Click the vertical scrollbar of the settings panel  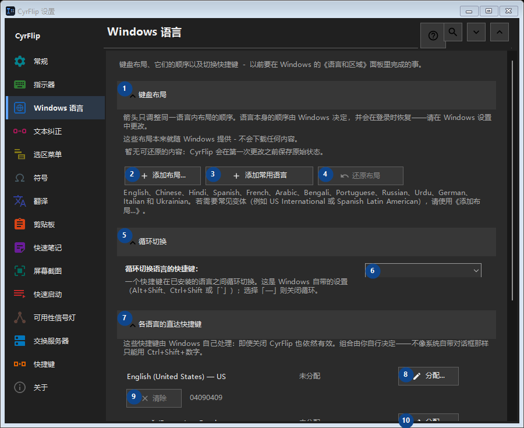click(x=512, y=181)
